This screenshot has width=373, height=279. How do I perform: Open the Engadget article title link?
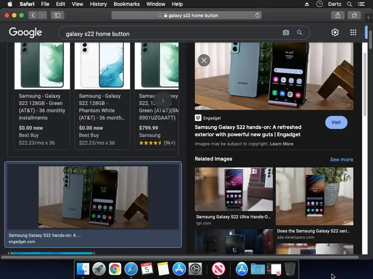tap(248, 131)
